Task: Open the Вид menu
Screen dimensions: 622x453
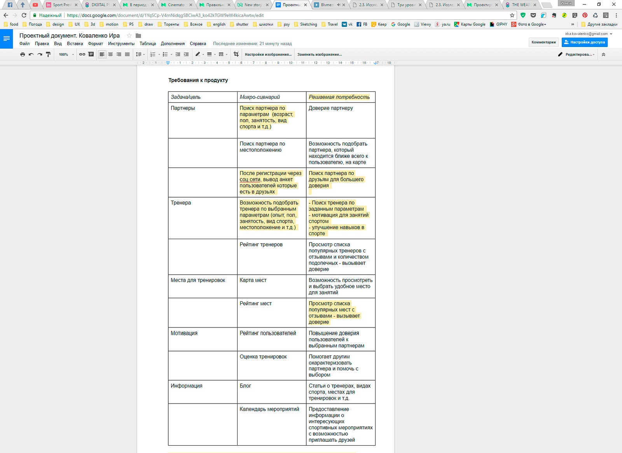Action: pos(58,44)
